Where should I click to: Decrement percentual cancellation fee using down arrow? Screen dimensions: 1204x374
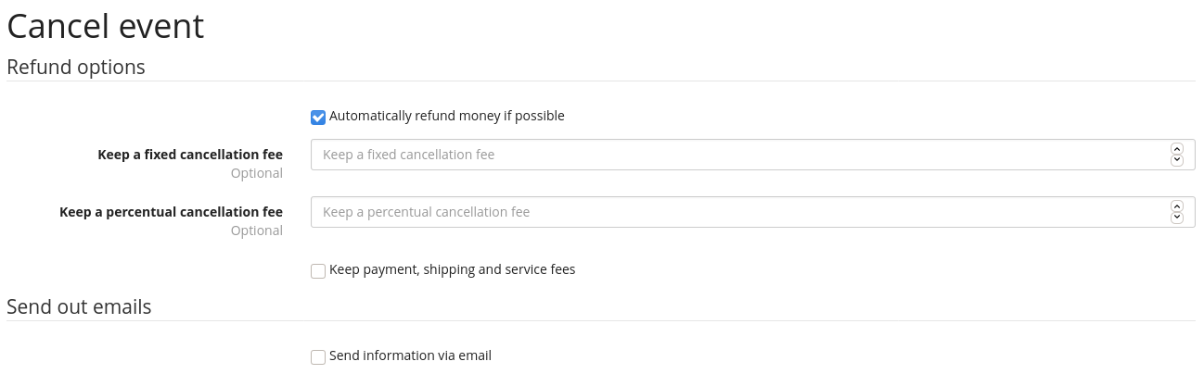[x=1177, y=218]
